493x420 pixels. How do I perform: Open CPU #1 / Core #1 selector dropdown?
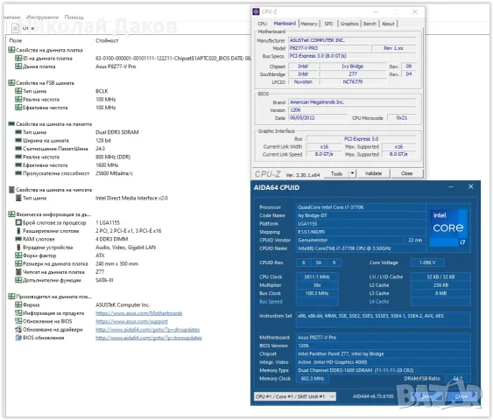(x=294, y=396)
